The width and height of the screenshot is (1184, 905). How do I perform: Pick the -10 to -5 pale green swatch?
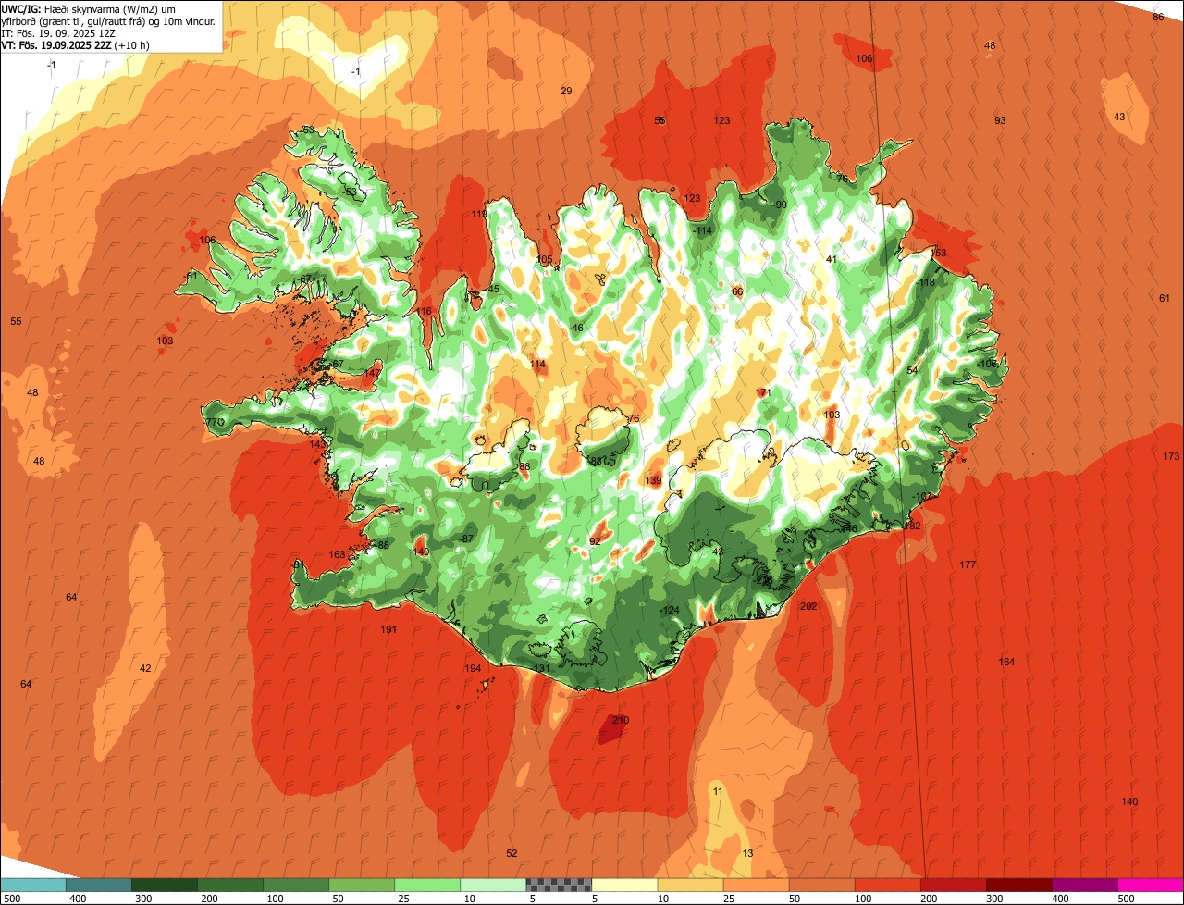tap(492, 885)
